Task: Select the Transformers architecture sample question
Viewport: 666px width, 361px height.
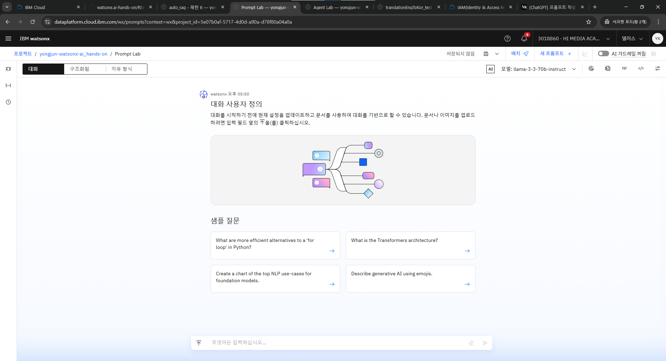Action: pyautogui.click(x=410, y=245)
